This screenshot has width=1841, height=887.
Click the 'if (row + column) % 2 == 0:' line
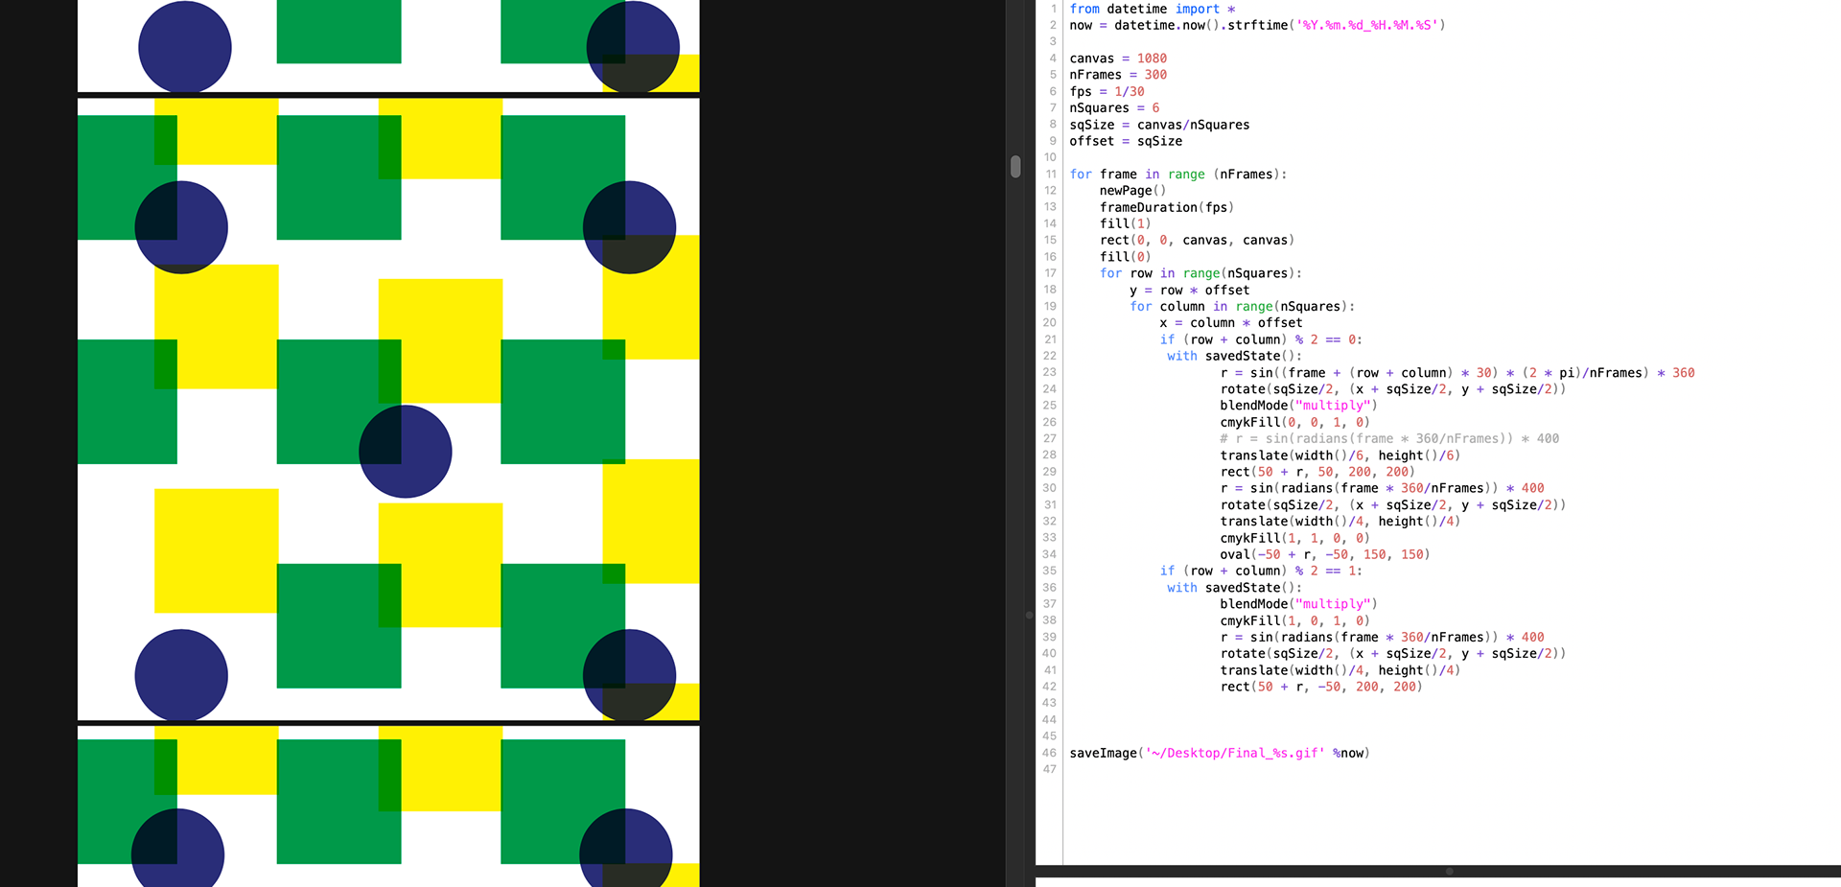tap(1261, 339)
